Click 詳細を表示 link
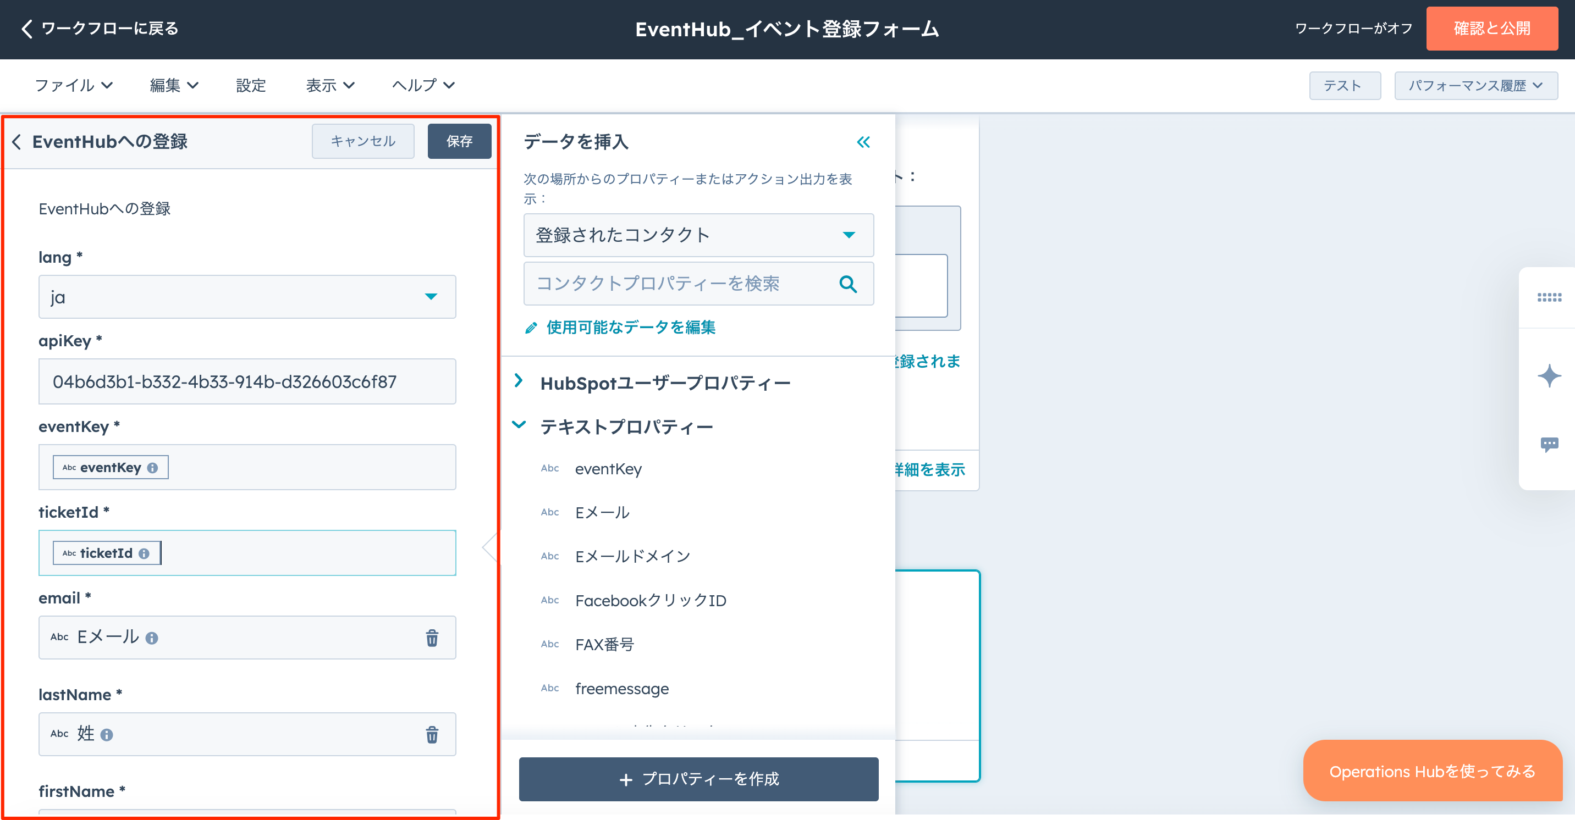This screenshot has width=1575, height=820. pos(929,469)
